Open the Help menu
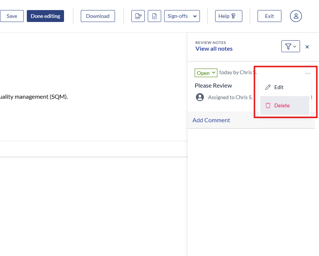Image resolution: width=319 pixels, height=256 pixels. click(228, 16)
